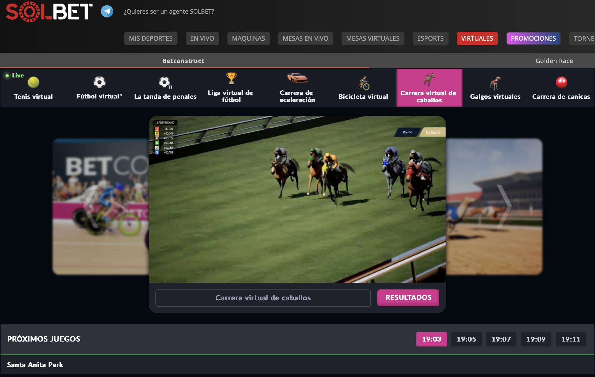The width and height of the screenshot is (595, 377).
Task: Click the 'PRÓXIMOS JUEGOS' heading
Action: click(44, 339)
